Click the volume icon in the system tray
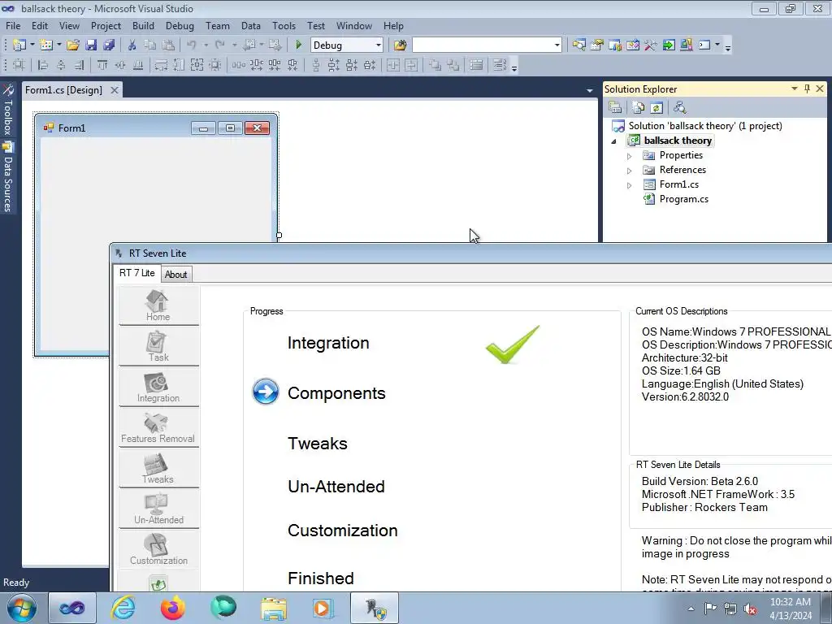The image size is (832, 624). point(750,609)
